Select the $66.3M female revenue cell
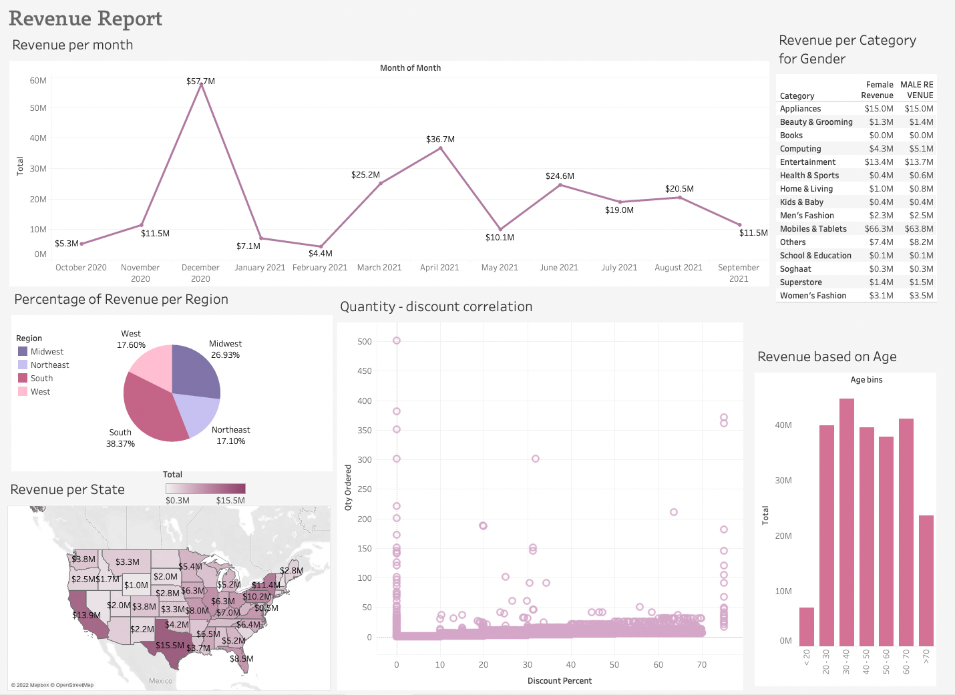 [x=879, y=229]
